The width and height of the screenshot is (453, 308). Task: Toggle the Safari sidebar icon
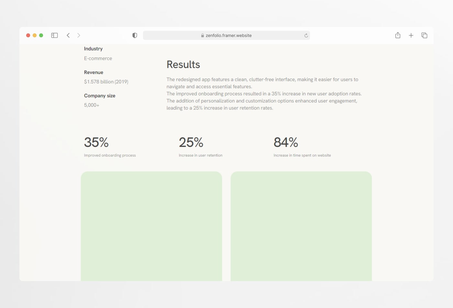[x=54, y=35]
